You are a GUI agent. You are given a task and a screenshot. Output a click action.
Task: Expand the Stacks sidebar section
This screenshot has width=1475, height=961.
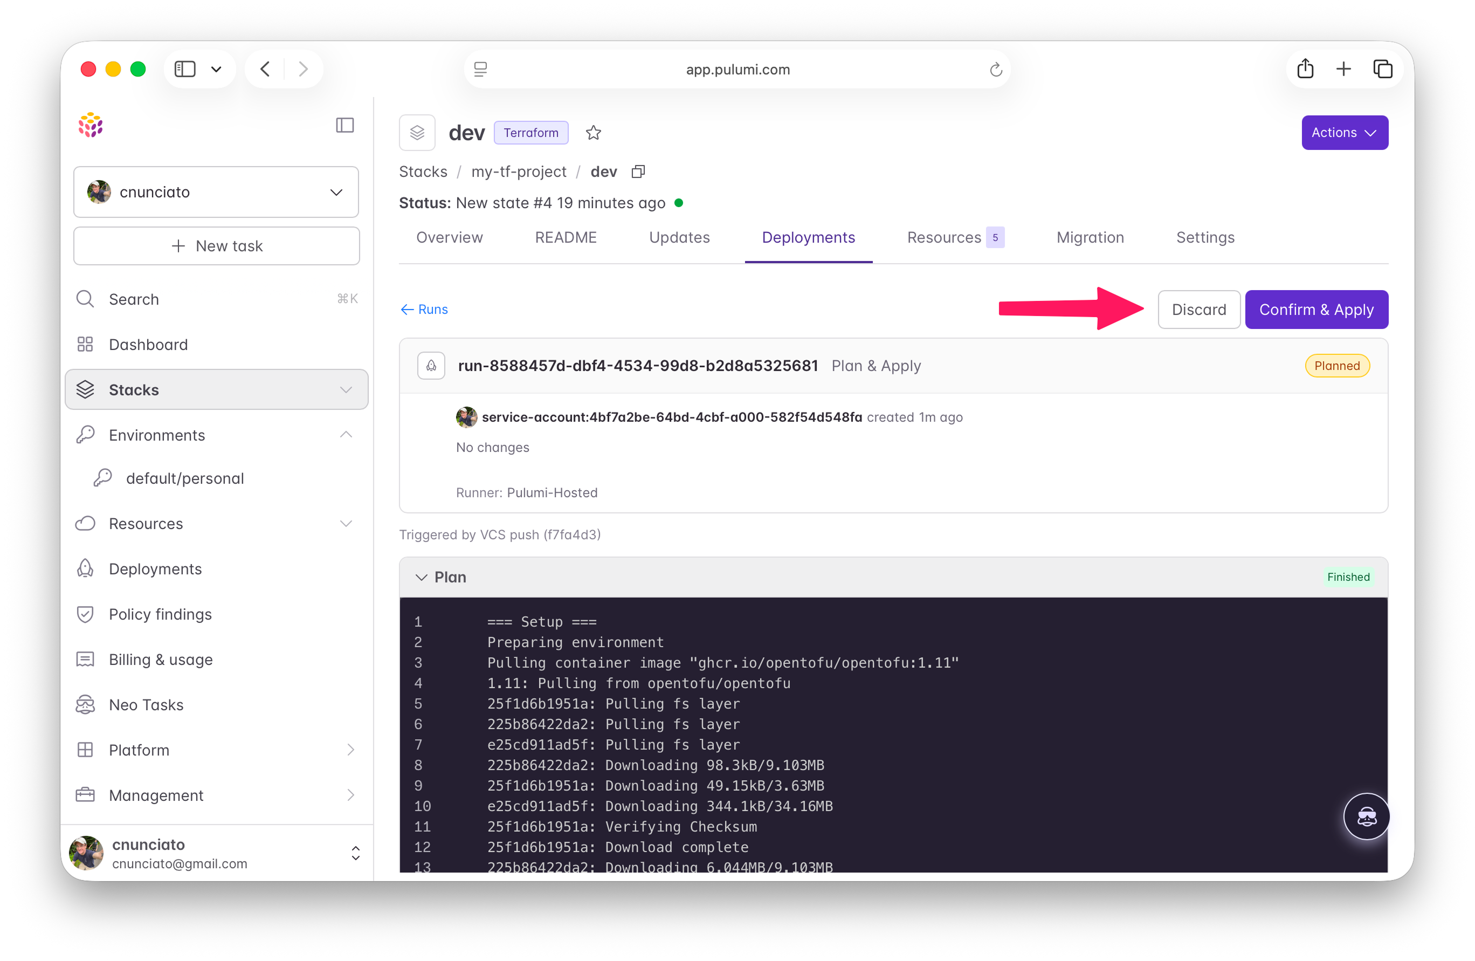click(x=346, y=390)
